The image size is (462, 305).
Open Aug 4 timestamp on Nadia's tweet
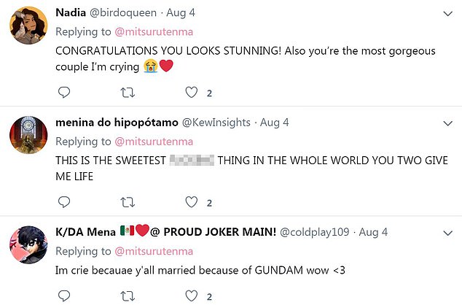coord(189,14)
